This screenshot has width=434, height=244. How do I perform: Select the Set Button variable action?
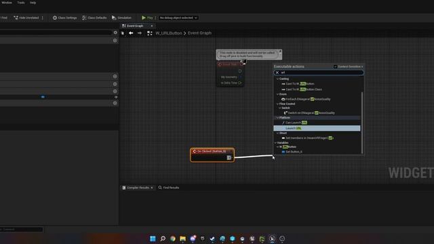(294, 152)
